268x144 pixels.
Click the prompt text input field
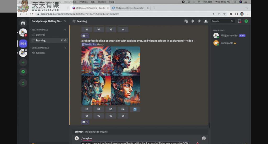(135, 143)
